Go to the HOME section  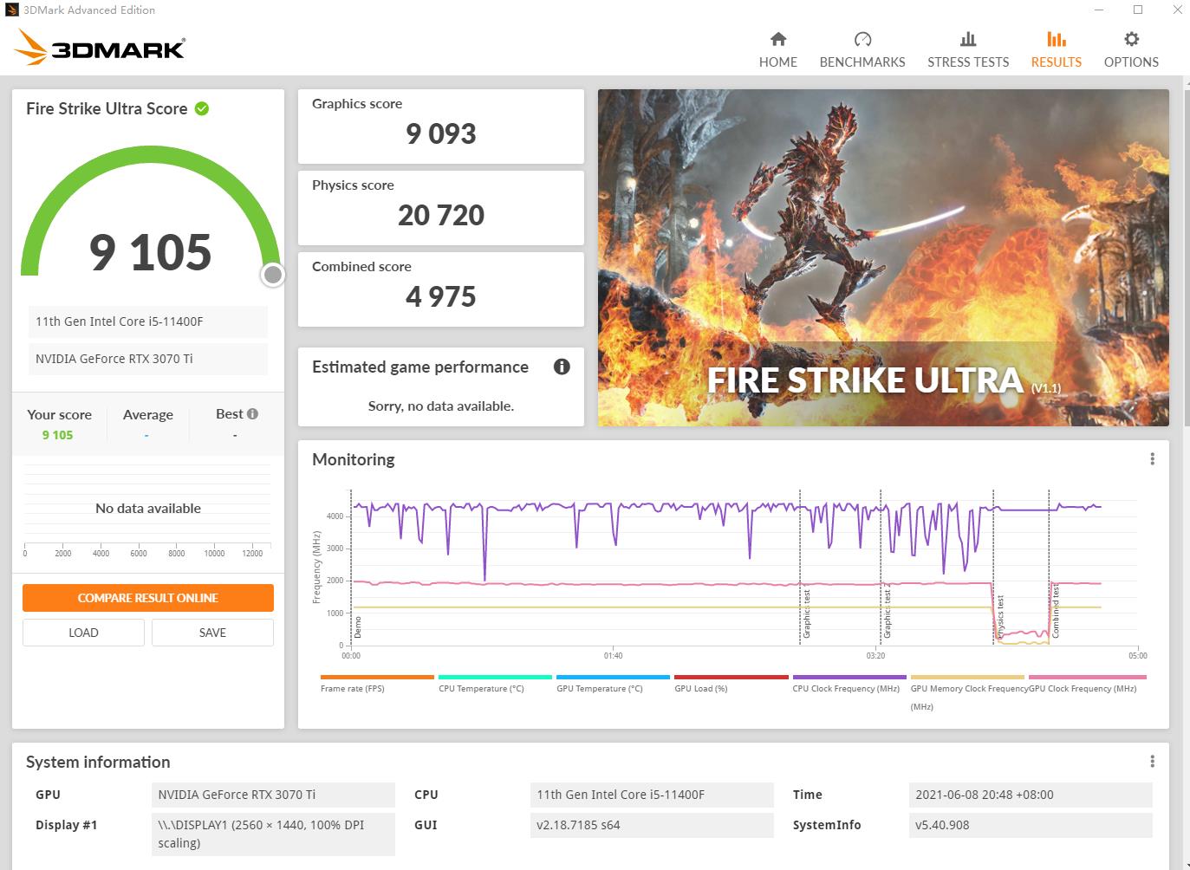click(x=777, y=49)
